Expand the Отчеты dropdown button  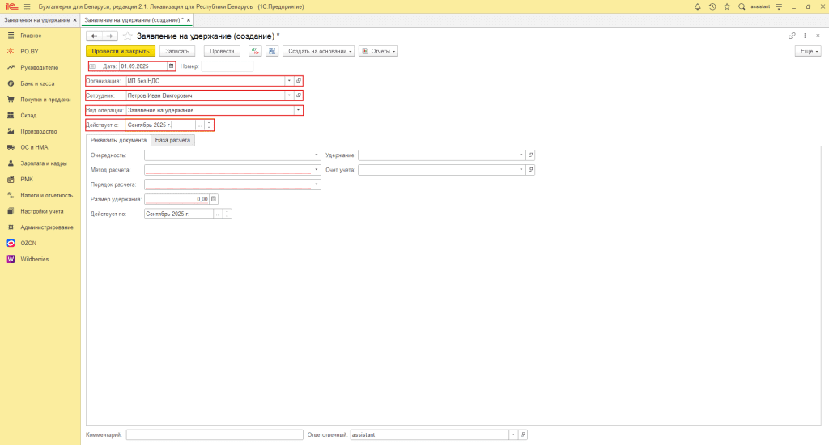click(378, 51)
